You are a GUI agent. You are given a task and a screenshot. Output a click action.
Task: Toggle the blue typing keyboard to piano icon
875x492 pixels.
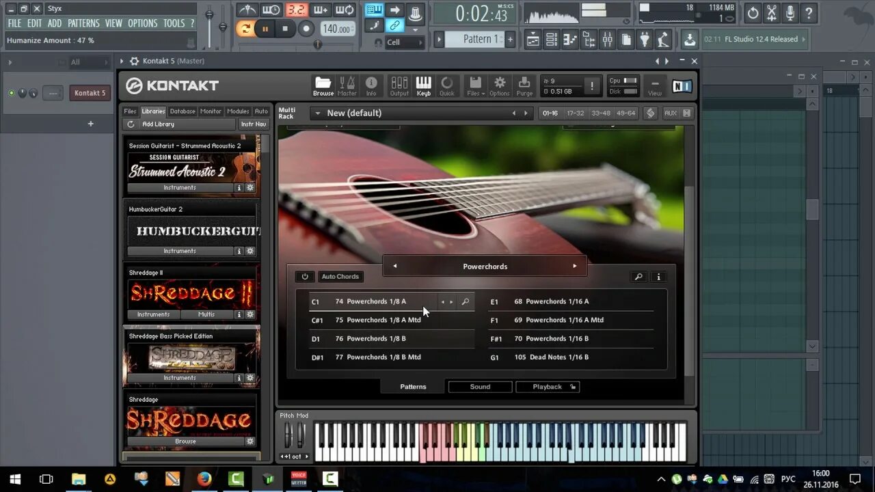point(374,10)
